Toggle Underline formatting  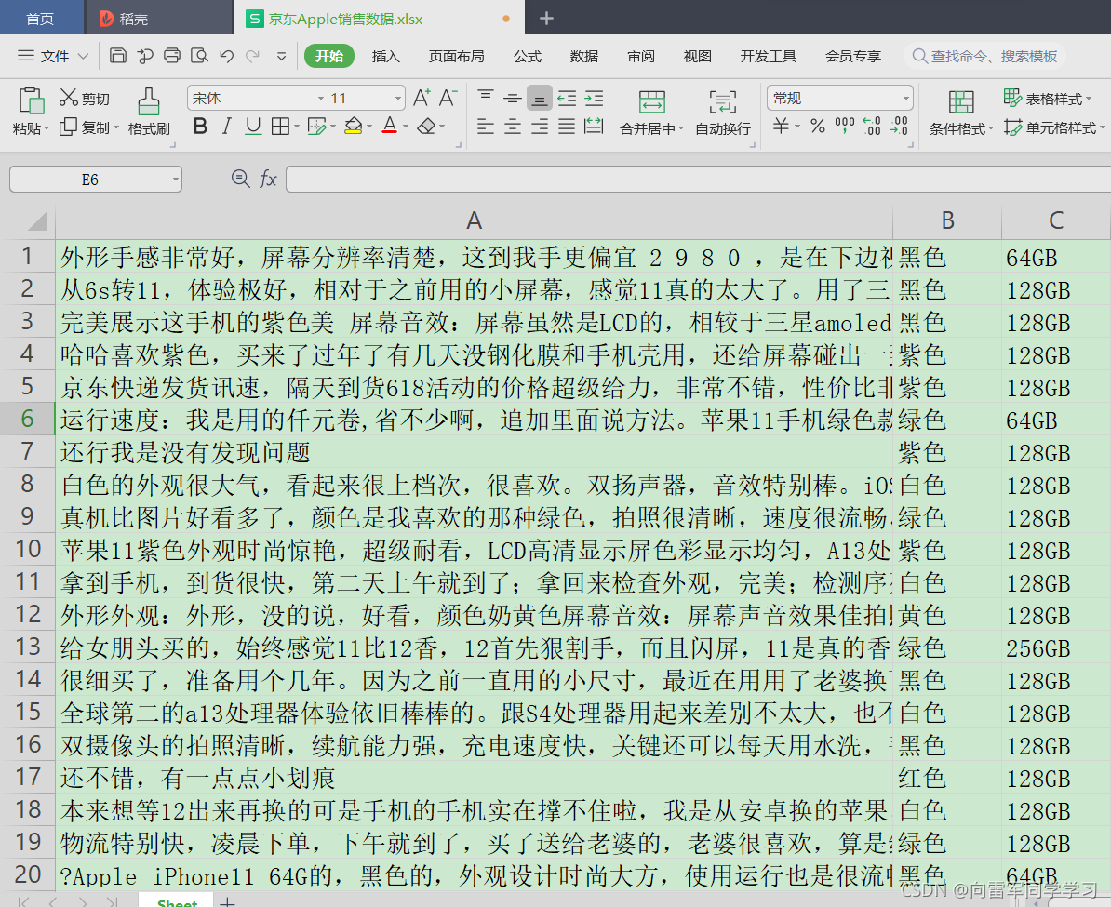pyautogui.click(x=253, y=127)
